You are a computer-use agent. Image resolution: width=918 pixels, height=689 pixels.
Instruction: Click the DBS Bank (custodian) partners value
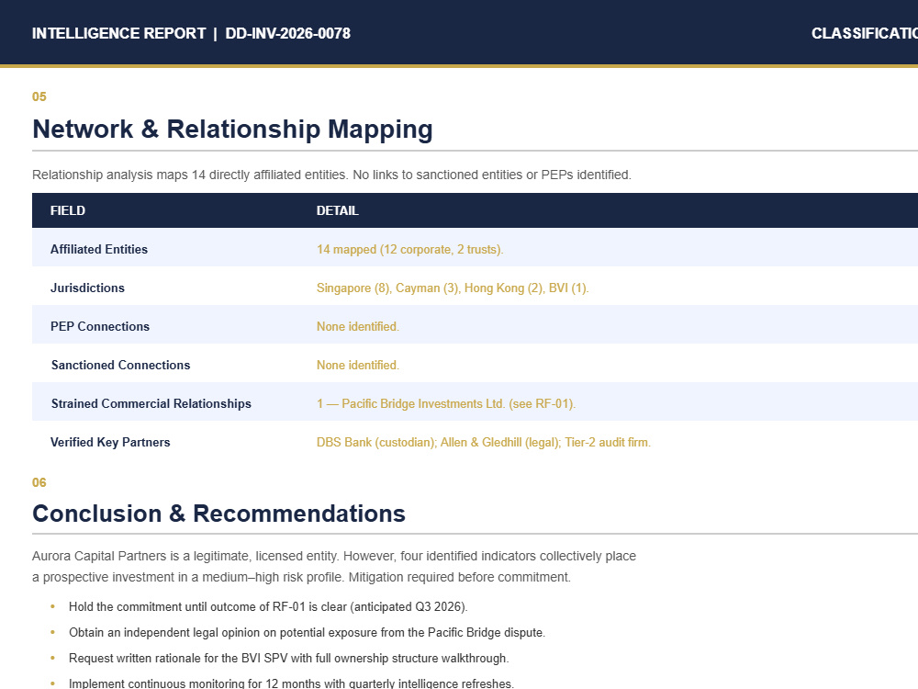point(484,443)
